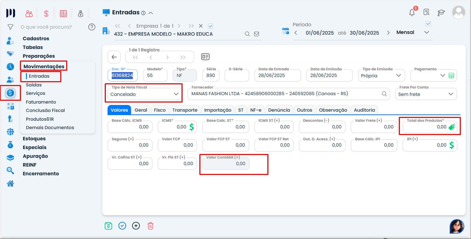Screen dimensions: 471x239
Task: Click the envelope icon beside company name
Action: (257, 34)
